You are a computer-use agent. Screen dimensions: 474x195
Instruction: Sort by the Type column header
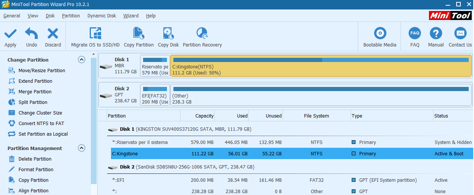click(x=392, y=116)
